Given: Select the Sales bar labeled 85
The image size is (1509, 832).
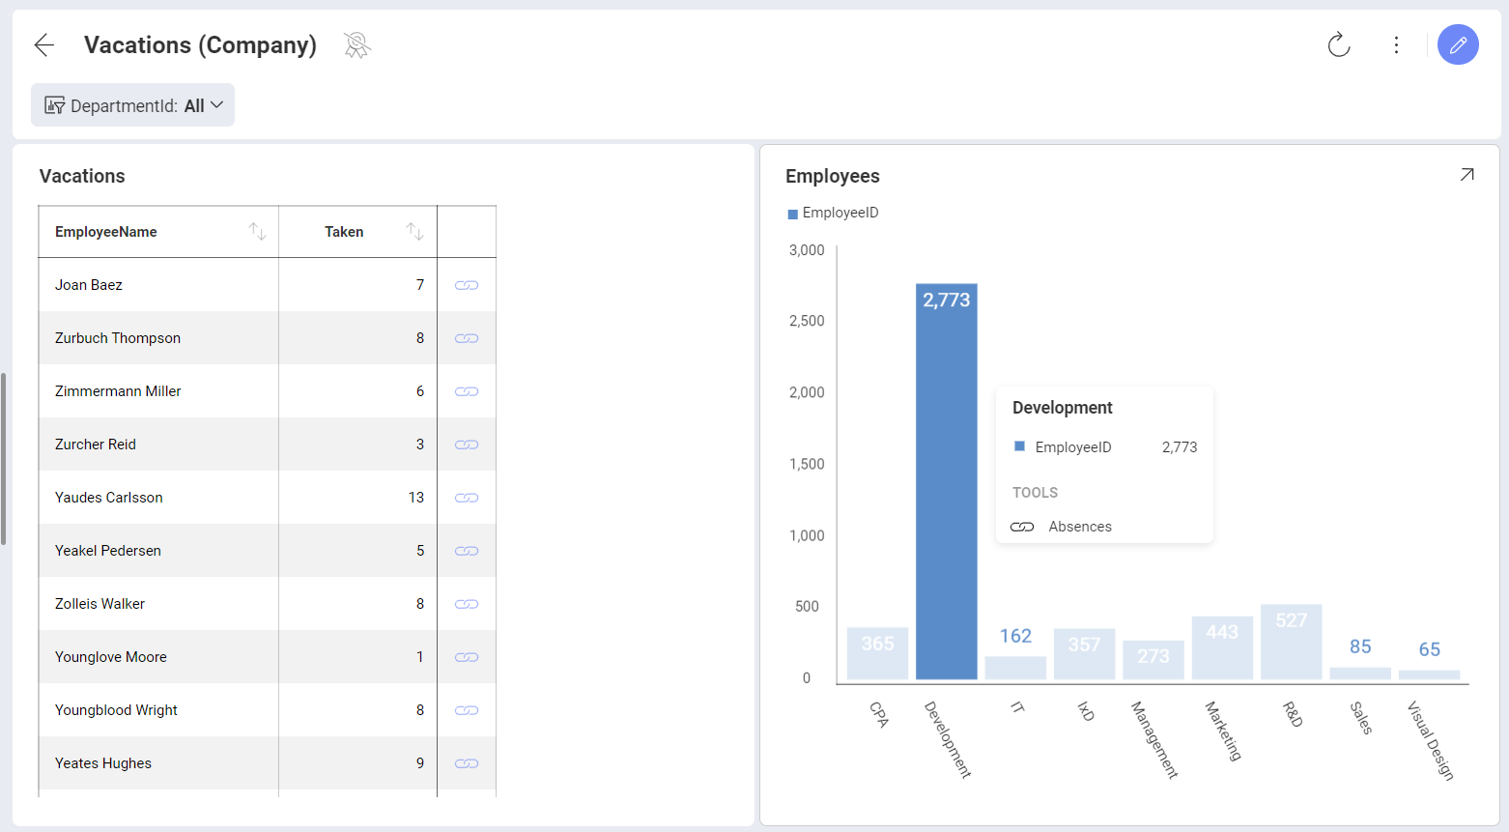Looking at the screenshot, I should coord(1360,674).
